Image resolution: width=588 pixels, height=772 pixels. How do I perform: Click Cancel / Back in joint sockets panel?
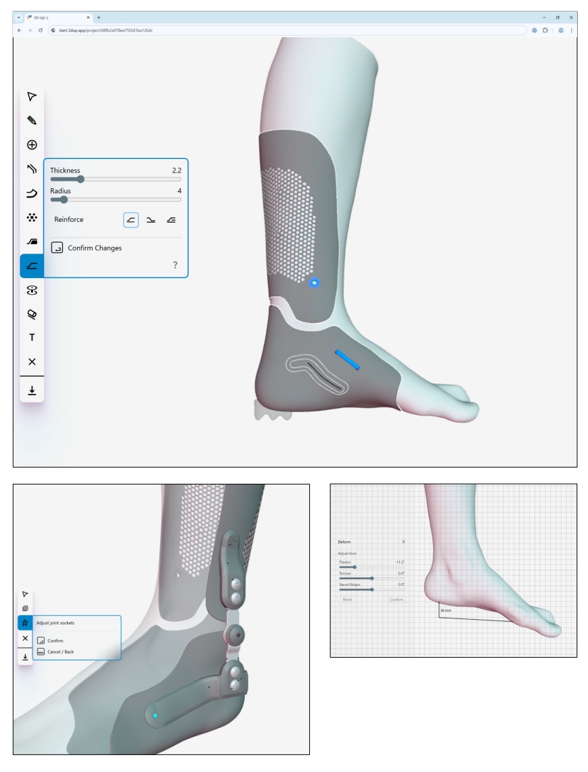tap(55, 652)
